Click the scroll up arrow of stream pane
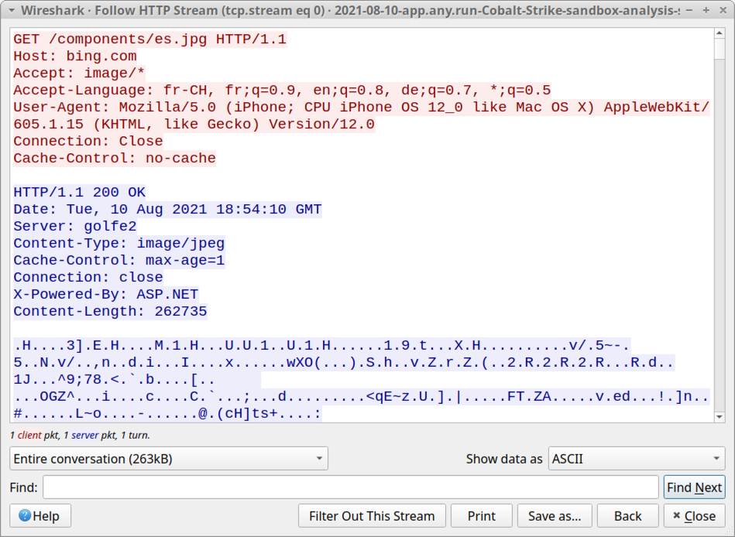Viewport: 735px width, 537px height. click(720, 32)
